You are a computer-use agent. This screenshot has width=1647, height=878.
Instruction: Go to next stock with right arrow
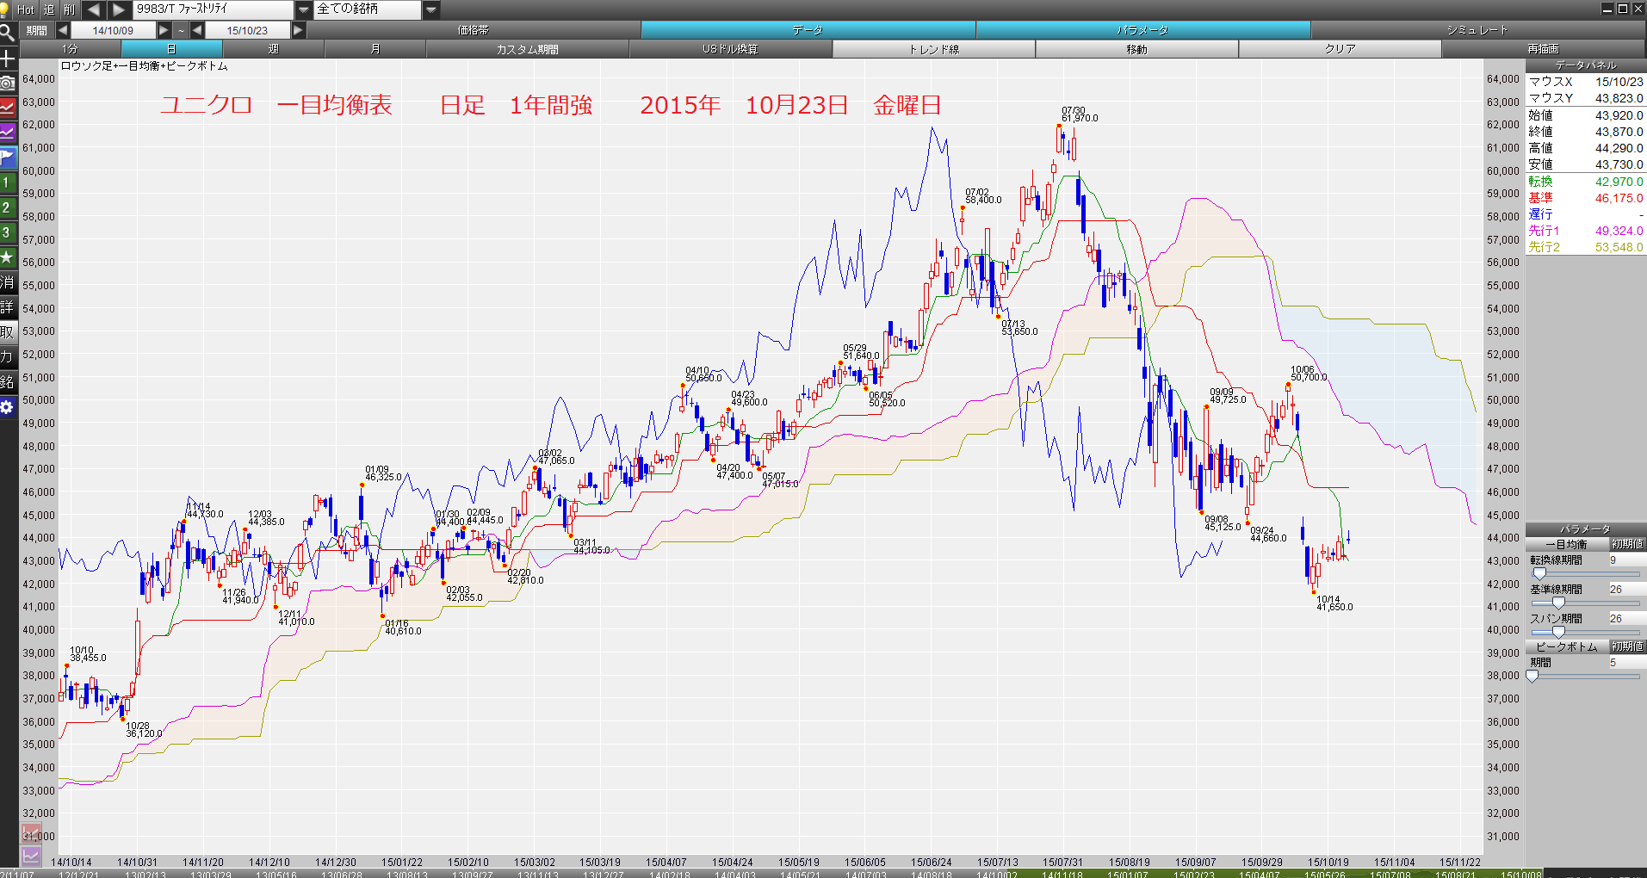click(x=120, y=9)
